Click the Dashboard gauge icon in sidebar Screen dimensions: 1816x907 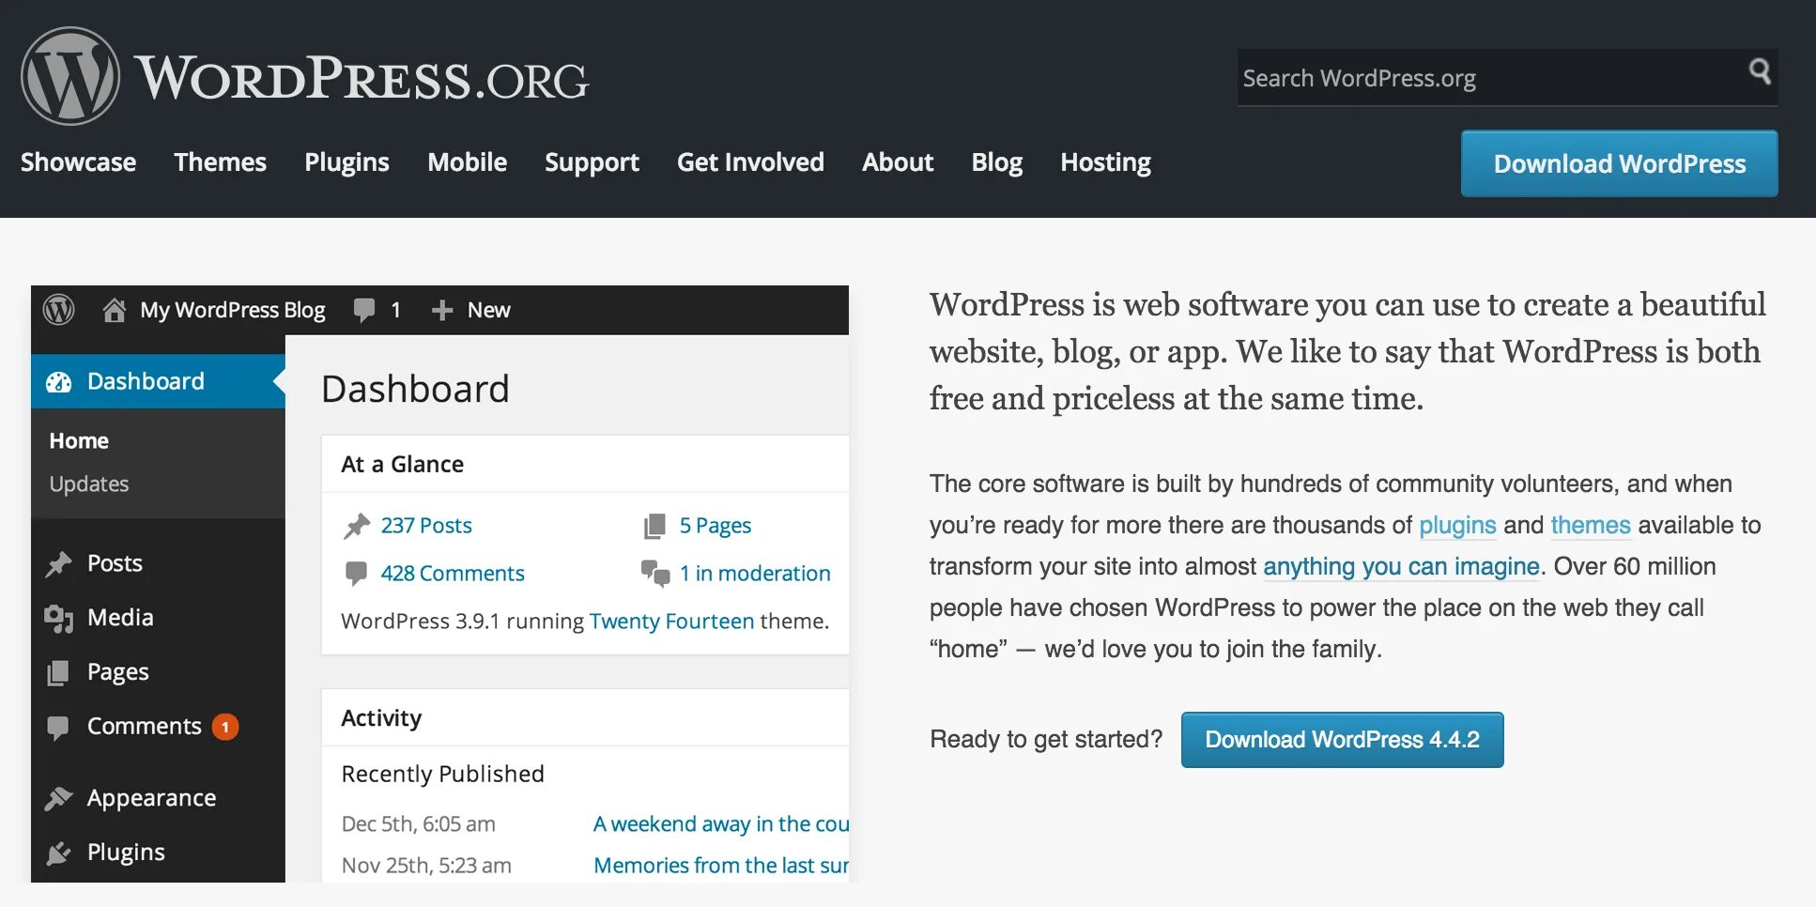point(59,381)
